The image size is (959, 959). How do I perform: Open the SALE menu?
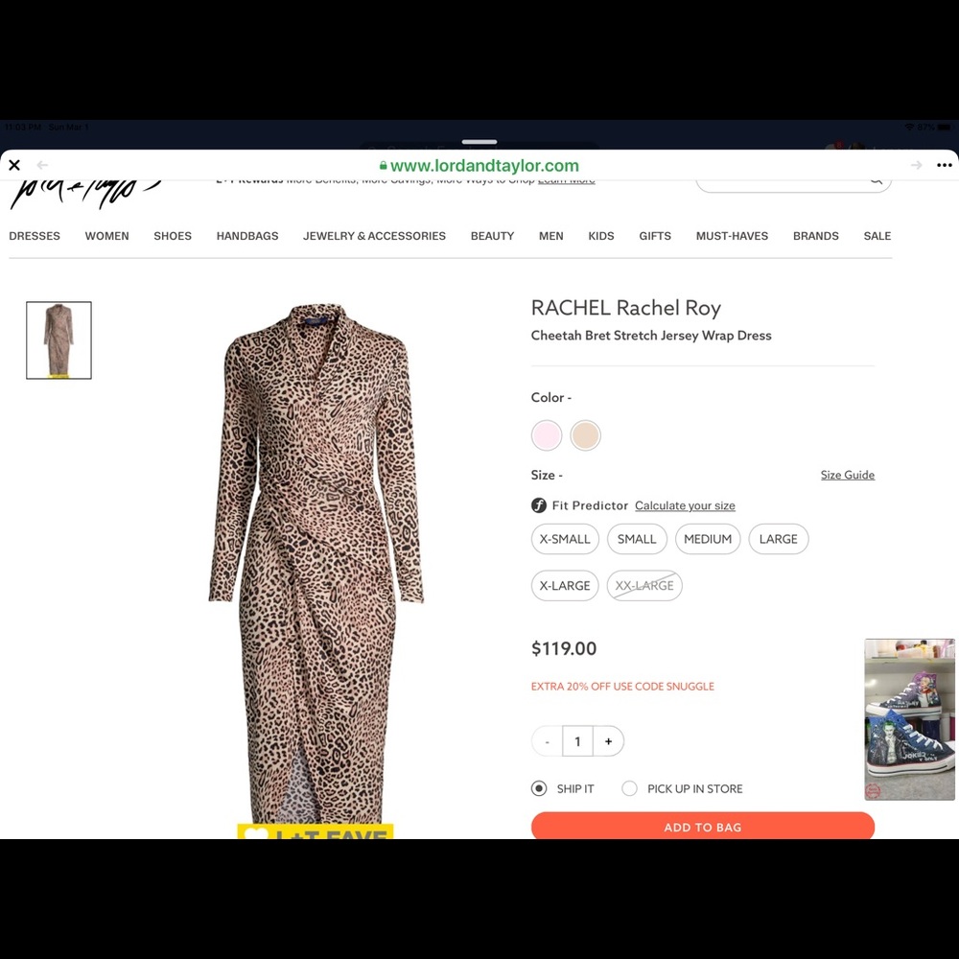877,236
